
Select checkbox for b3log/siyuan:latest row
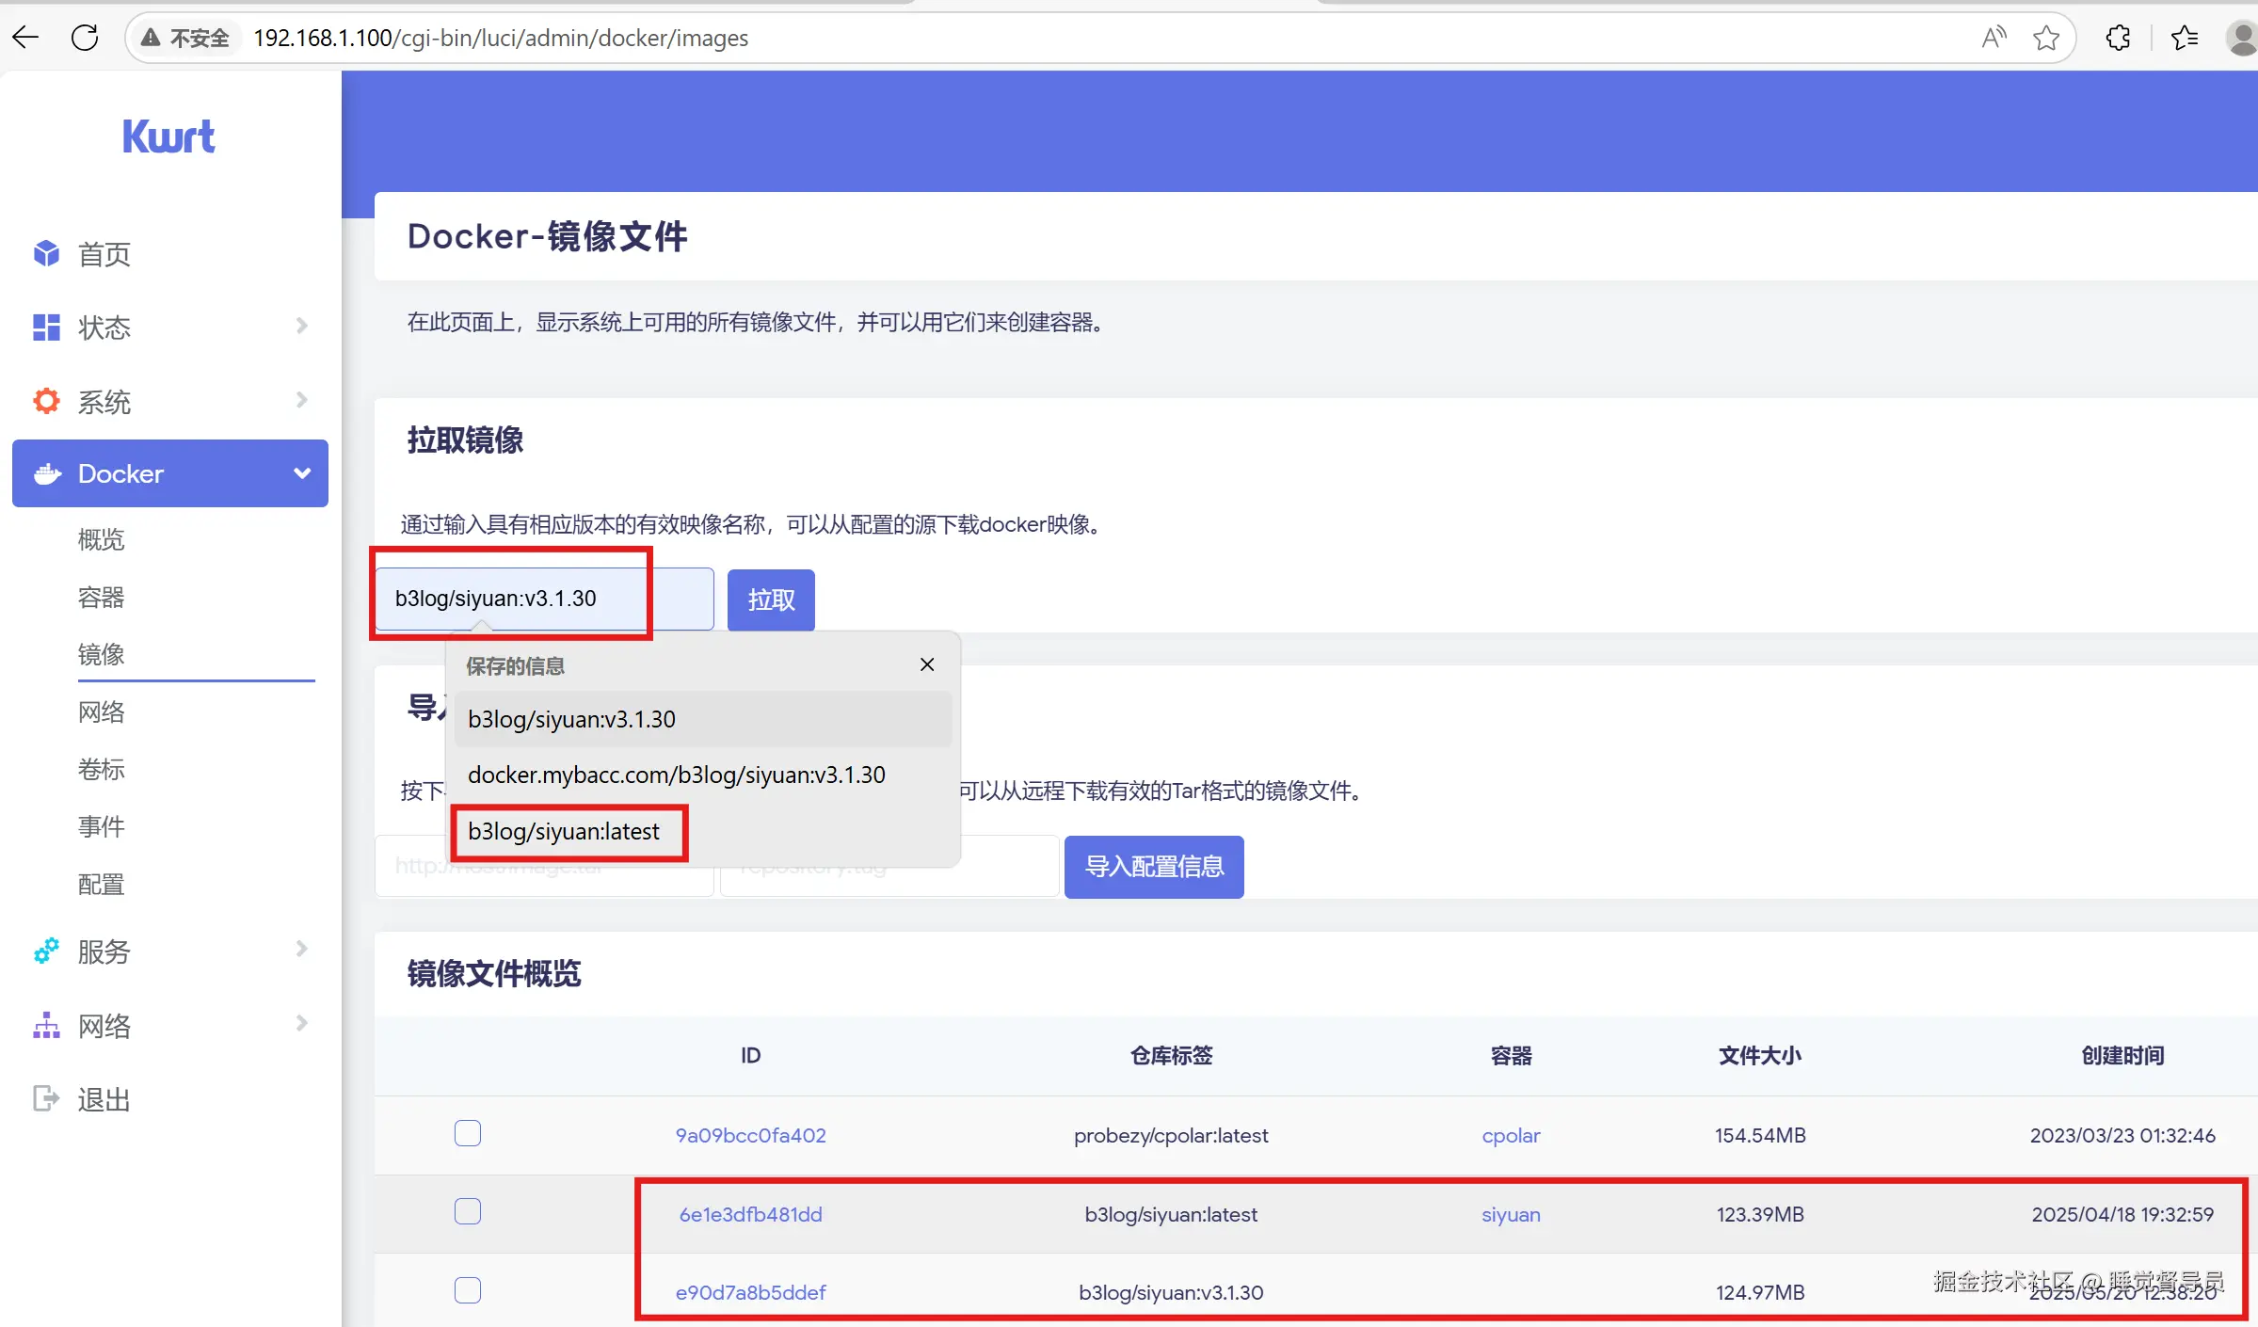pos(468,1211)
